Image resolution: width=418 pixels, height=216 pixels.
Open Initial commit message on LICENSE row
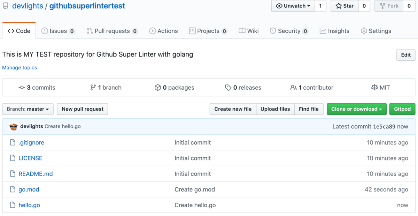coord(193,158)
